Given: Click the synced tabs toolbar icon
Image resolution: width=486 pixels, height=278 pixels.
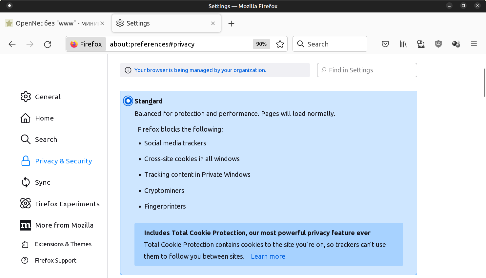Looking at the screenshot, I should [421, 44].
